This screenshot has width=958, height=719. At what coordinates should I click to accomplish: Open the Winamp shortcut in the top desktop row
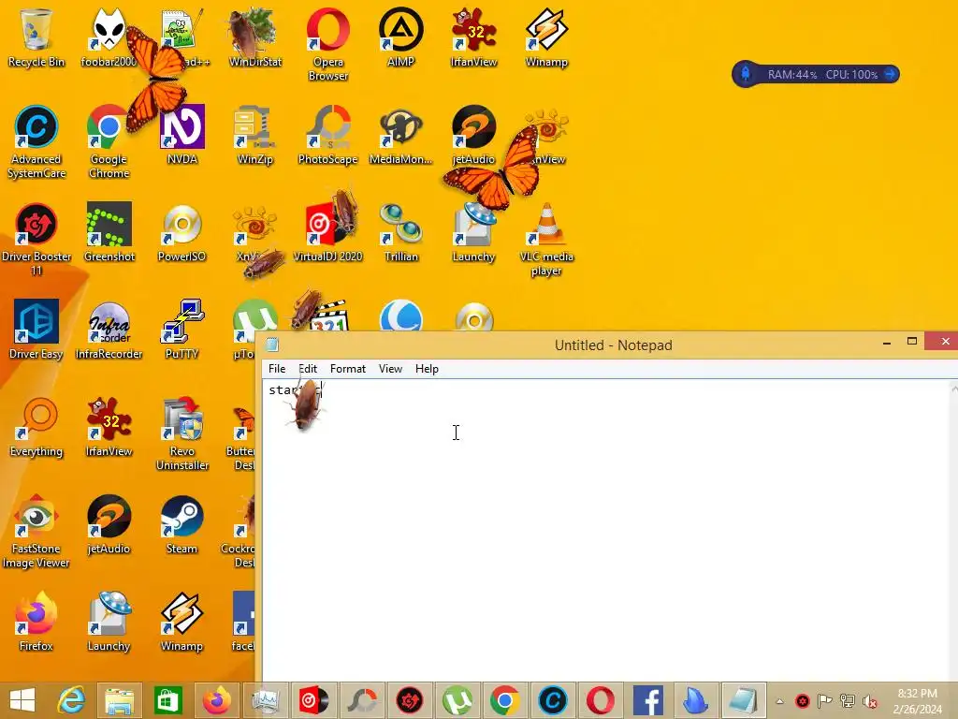click(546, 37)
